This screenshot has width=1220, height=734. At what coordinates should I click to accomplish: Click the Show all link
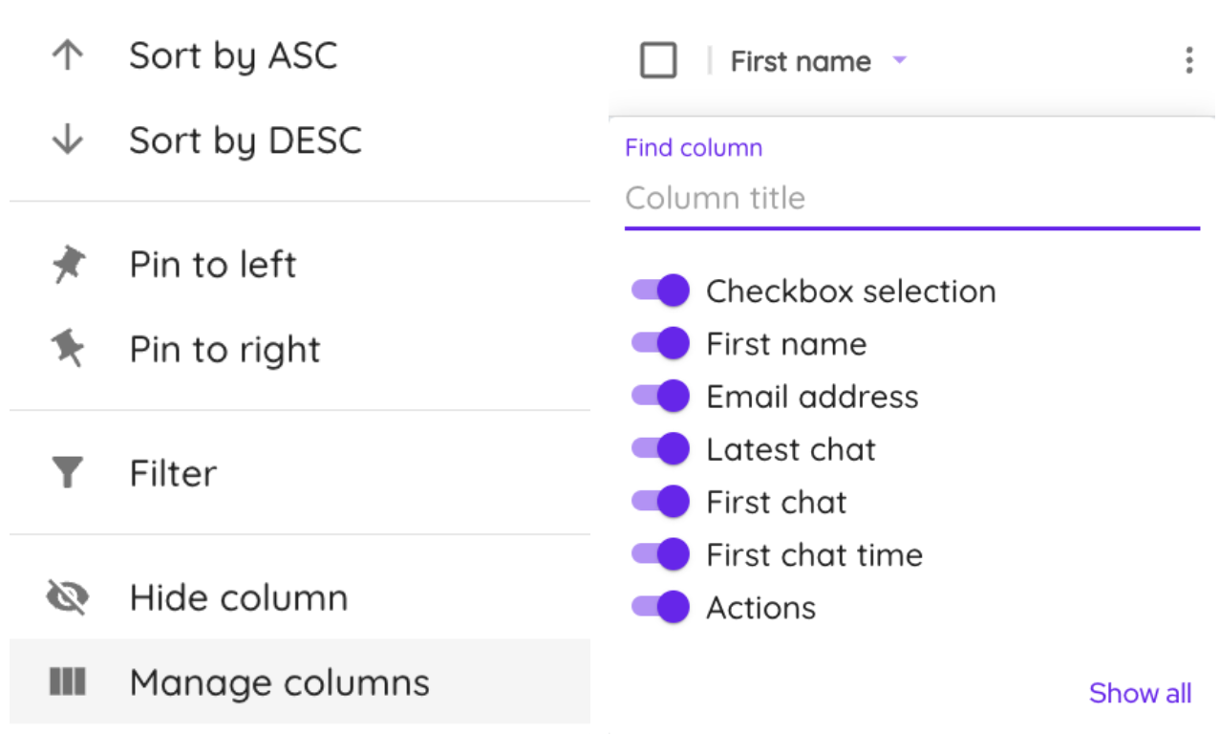(1140, 693)
